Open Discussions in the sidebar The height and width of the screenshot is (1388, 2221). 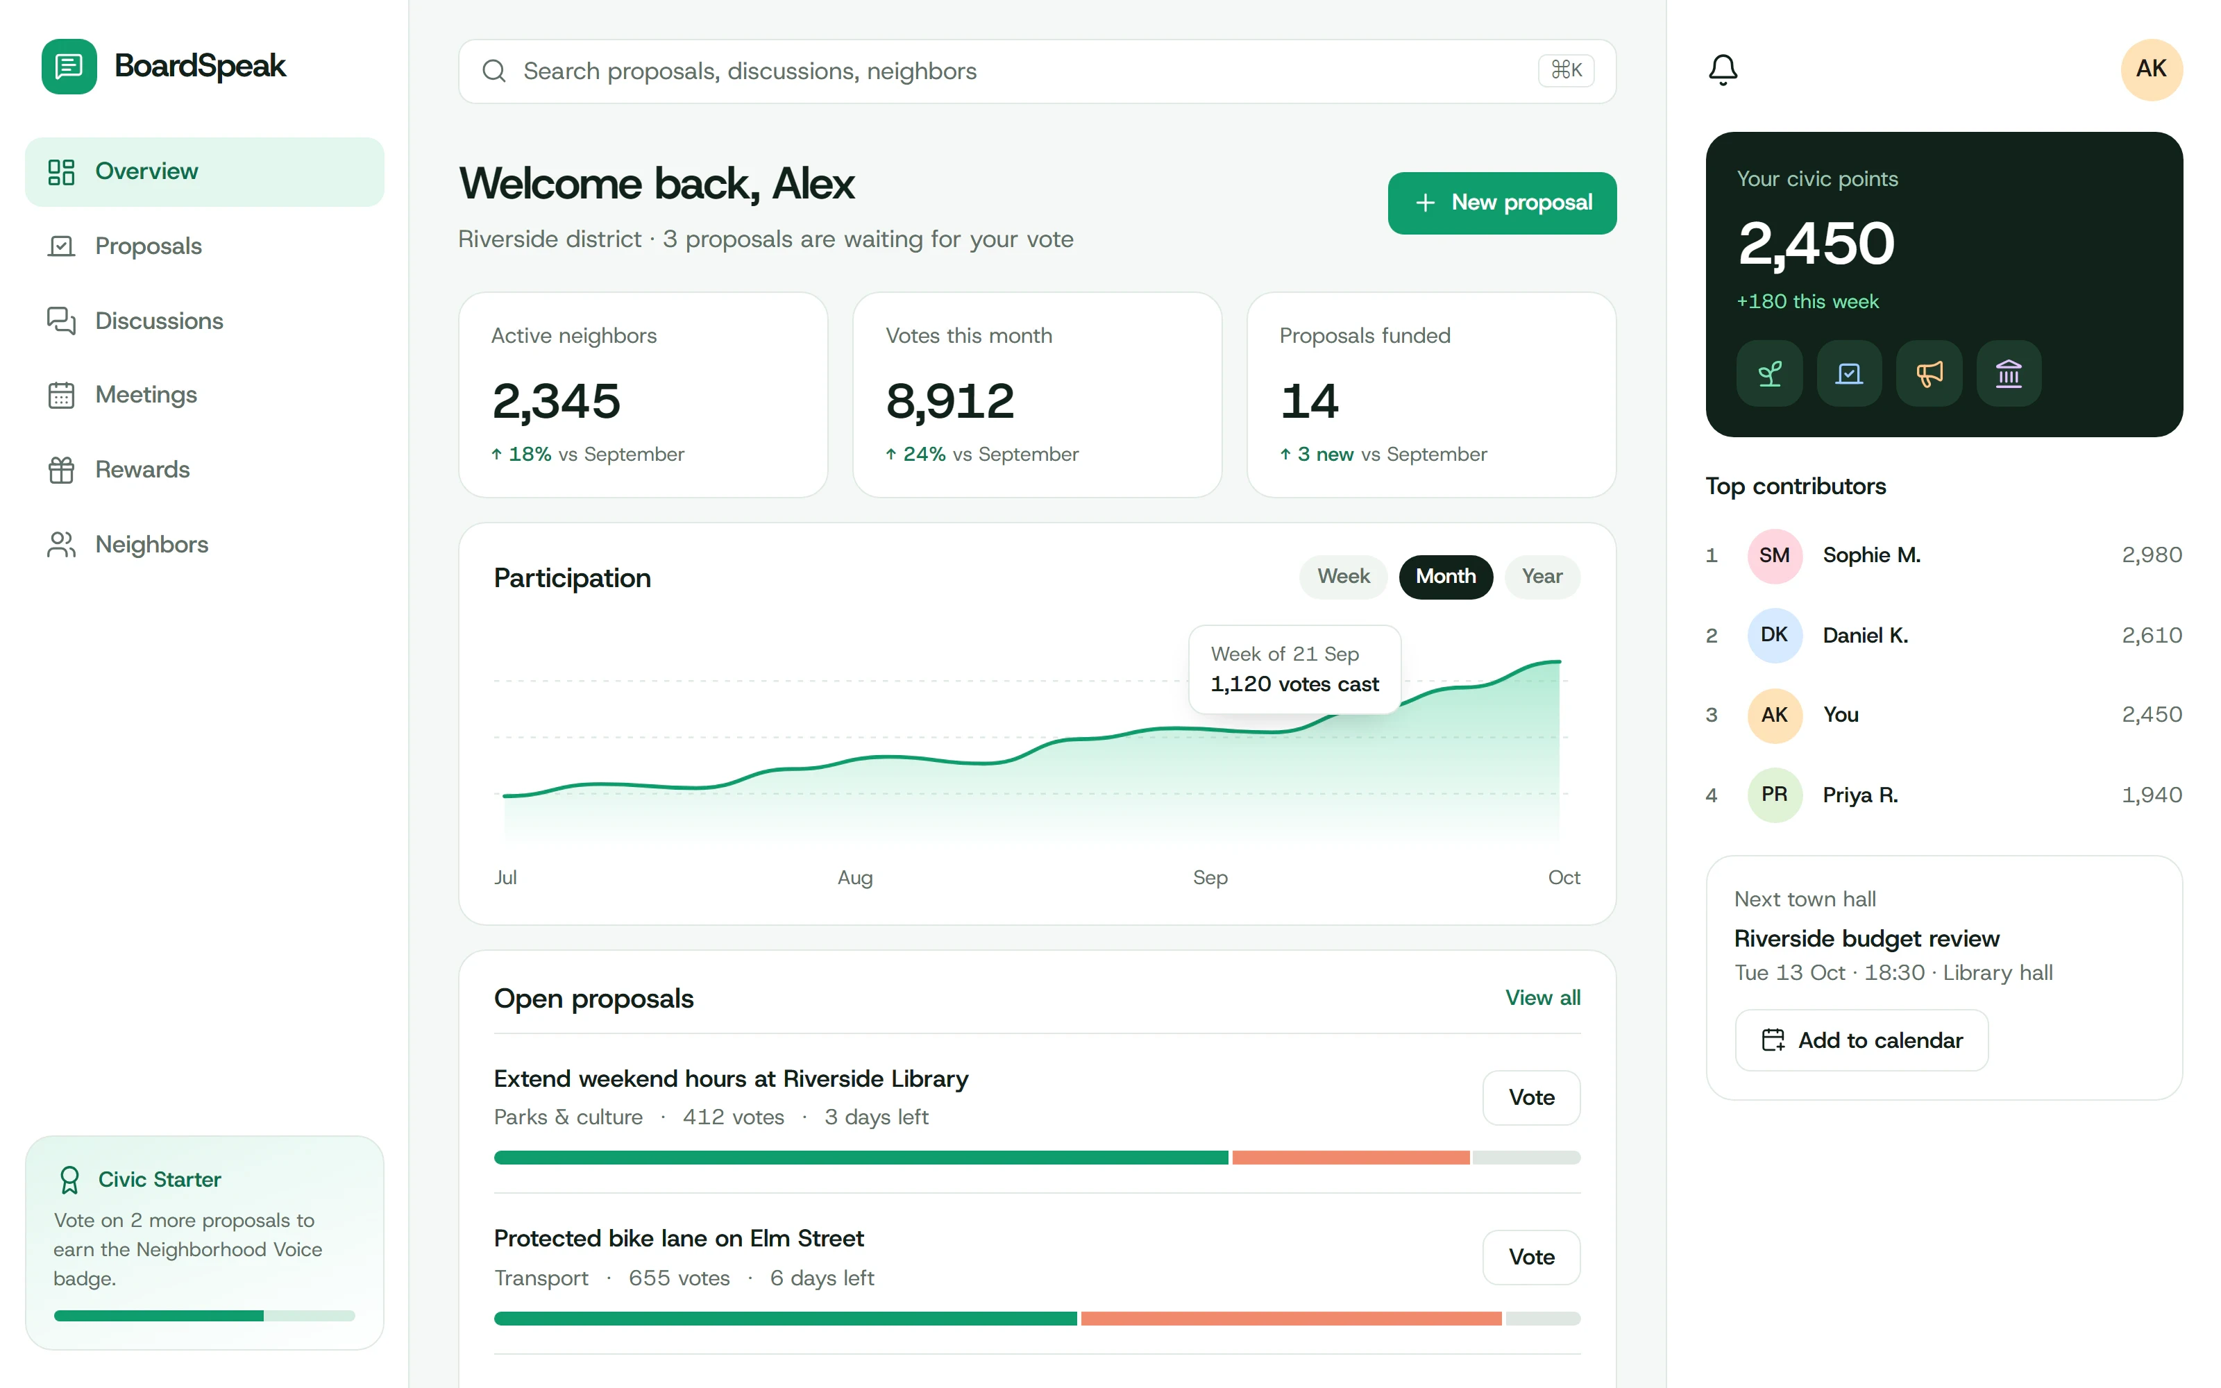(x=205, y=321)
